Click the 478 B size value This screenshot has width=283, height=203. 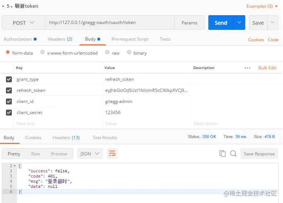[x=270, y=137]
